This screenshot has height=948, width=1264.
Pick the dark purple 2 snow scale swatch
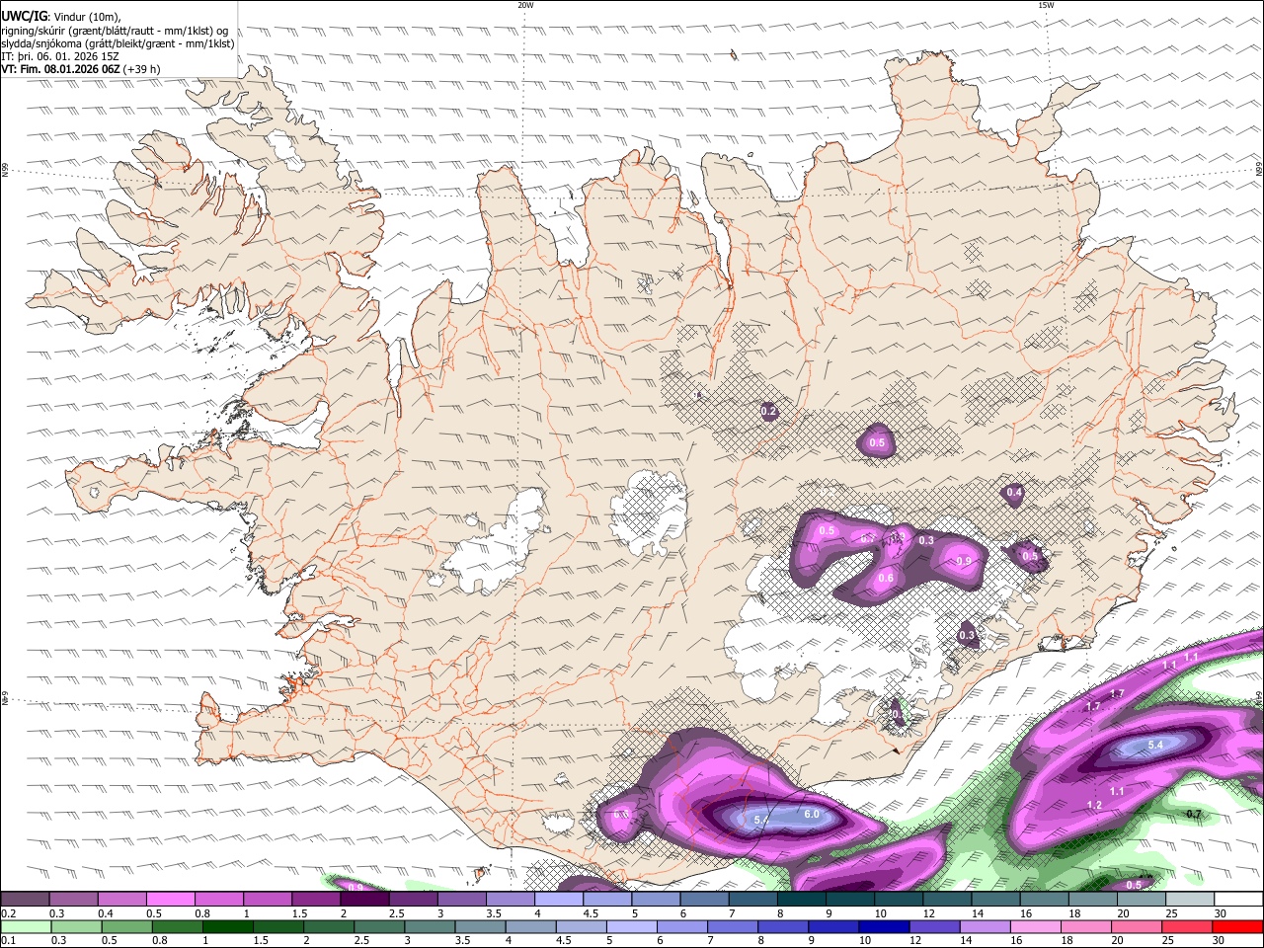(364, 899)
